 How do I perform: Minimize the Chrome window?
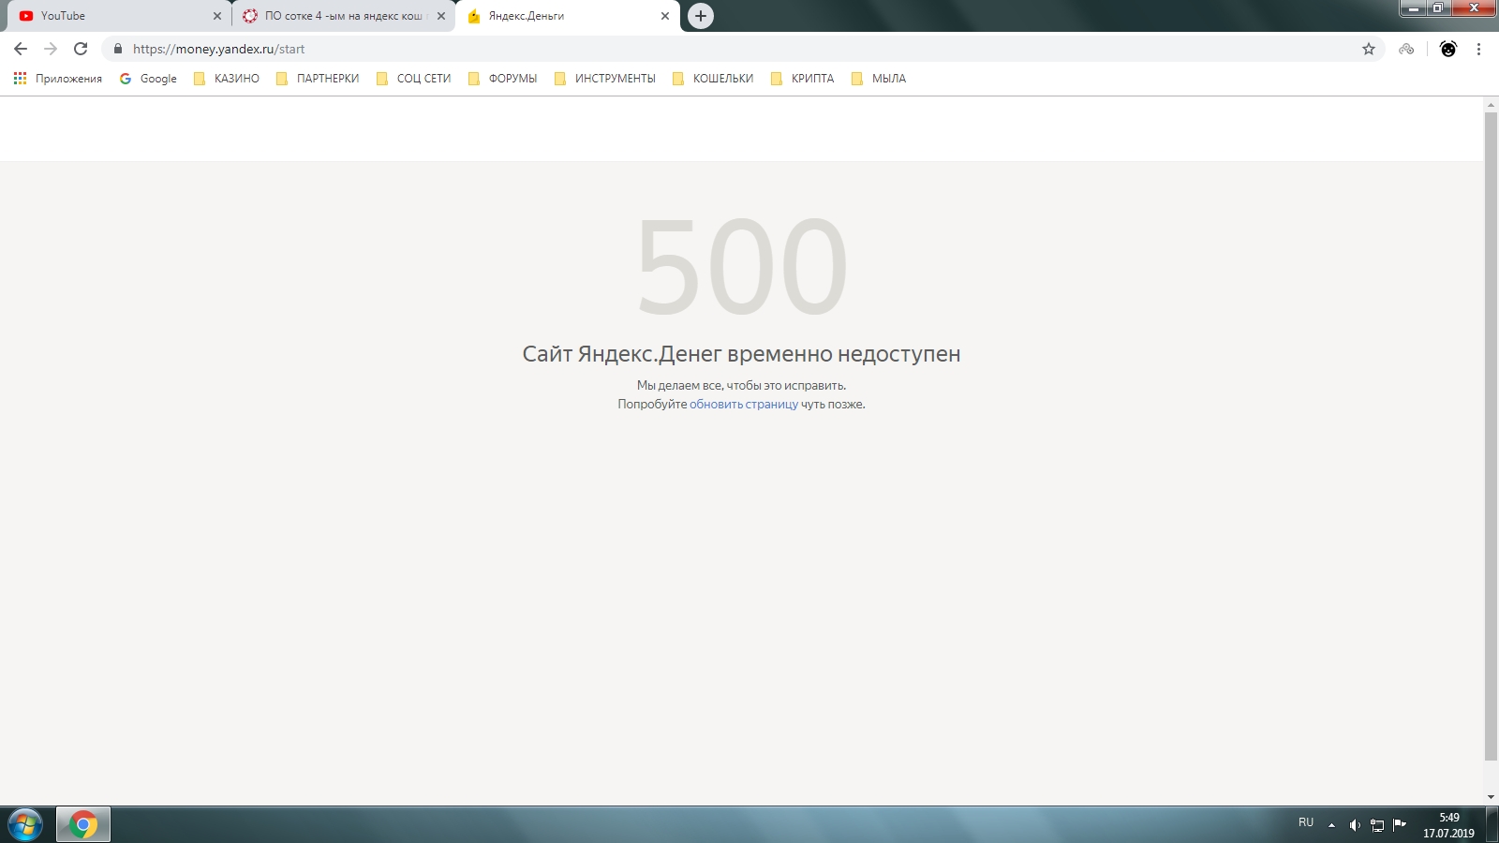[1414, 8]
